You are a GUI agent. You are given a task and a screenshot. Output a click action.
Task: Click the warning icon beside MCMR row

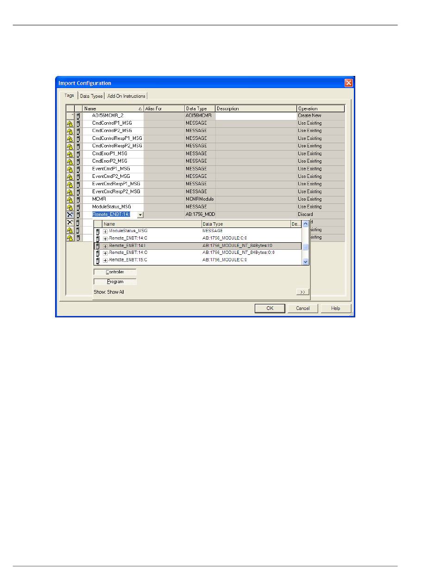[x=70, y=199]
